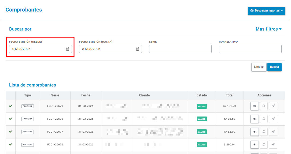Select series cell FC01-20679
Screen dimensions: 291x154
tap(55, 106)
